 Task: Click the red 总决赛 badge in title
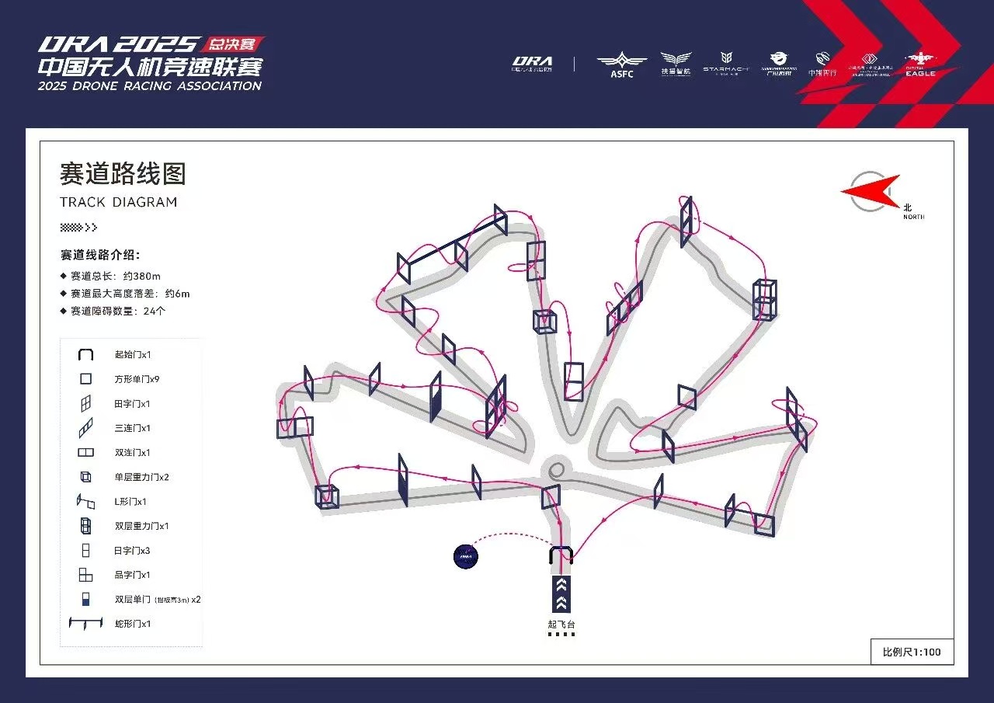(x=235, y=44)
